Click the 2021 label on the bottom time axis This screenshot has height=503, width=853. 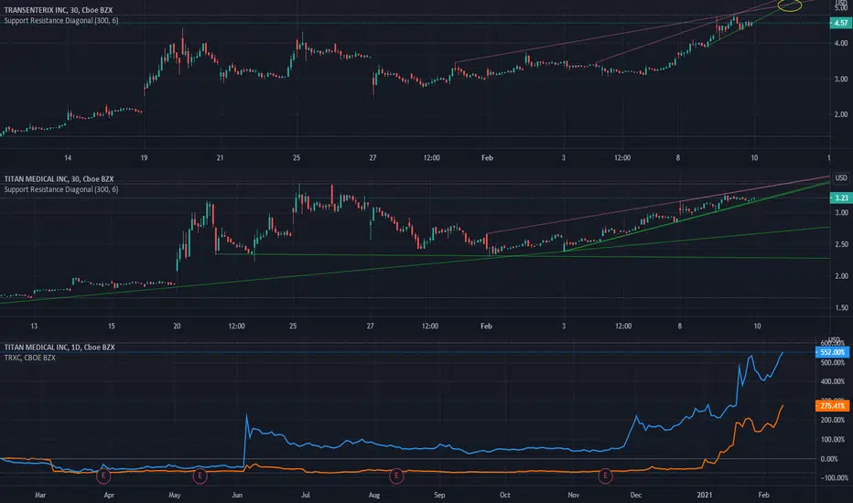point(704,495)
